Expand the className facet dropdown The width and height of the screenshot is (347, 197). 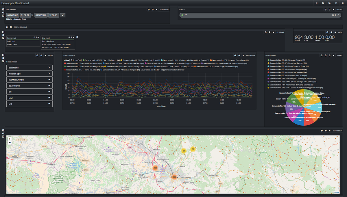[x=29, y=68]
